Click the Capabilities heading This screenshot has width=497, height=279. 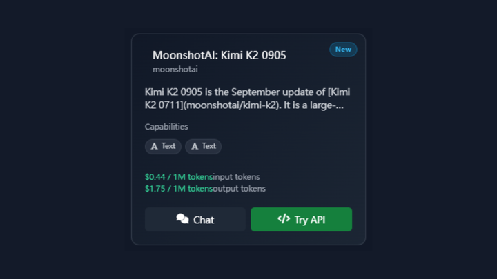click(166, 127)
